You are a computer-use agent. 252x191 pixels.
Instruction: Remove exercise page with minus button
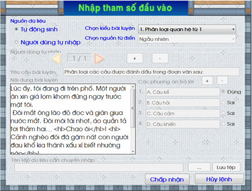click(160, 58)
